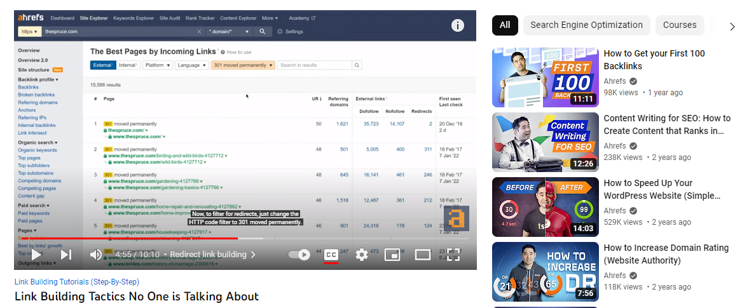Open the Link Building Tutorials (Step-By-Step) playlist link

pos(77,282)
